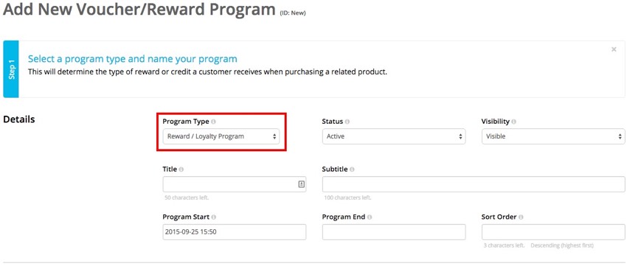This screenshot has height=266, width=627.
Task: Click the info icon next to Status
Action: pyautogui.click(x=347, y=122)
